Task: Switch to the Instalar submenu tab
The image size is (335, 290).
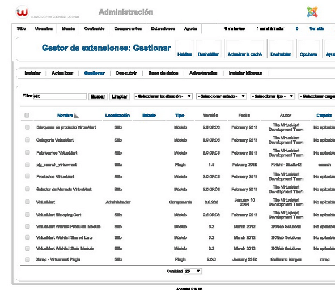Action: pyautogui.click(x=32, y=73)
